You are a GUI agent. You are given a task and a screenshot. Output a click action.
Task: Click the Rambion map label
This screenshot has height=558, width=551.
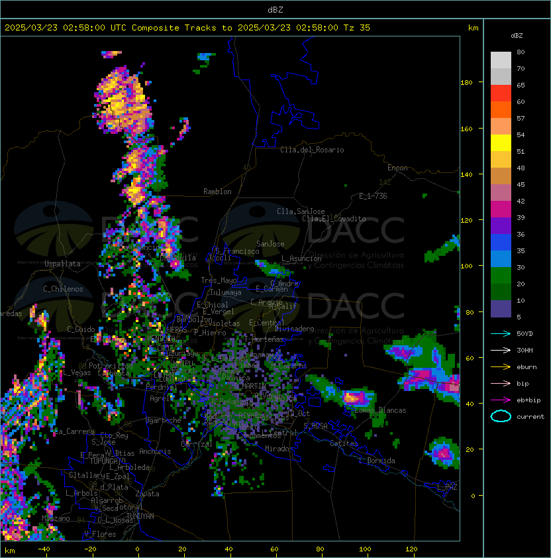217,192
